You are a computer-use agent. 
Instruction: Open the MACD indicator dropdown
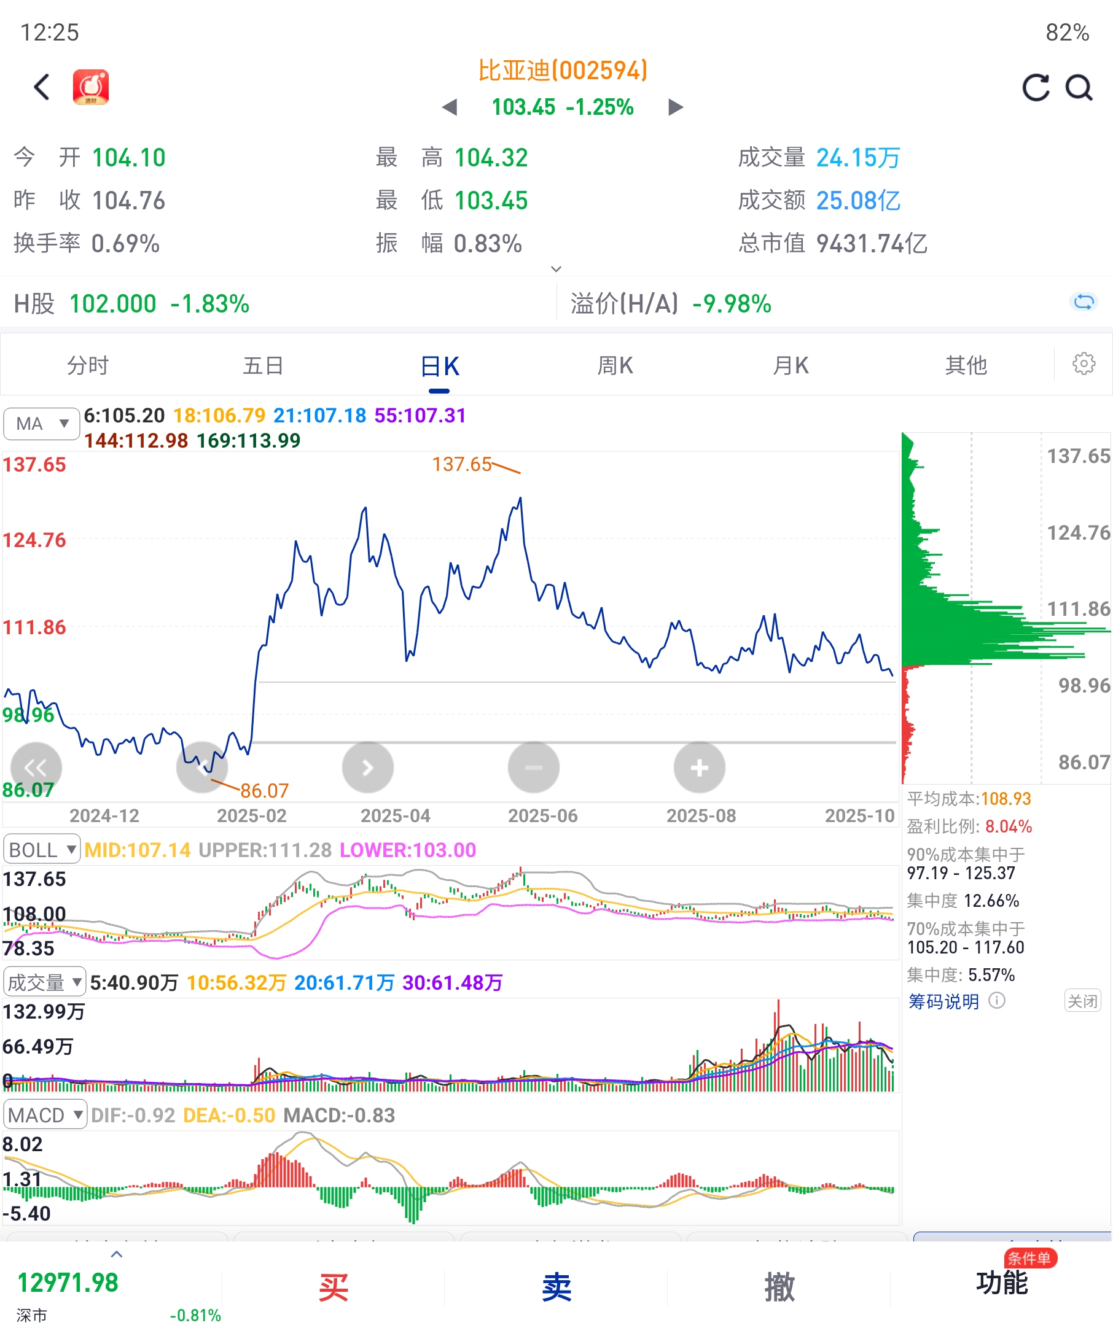45,1114
